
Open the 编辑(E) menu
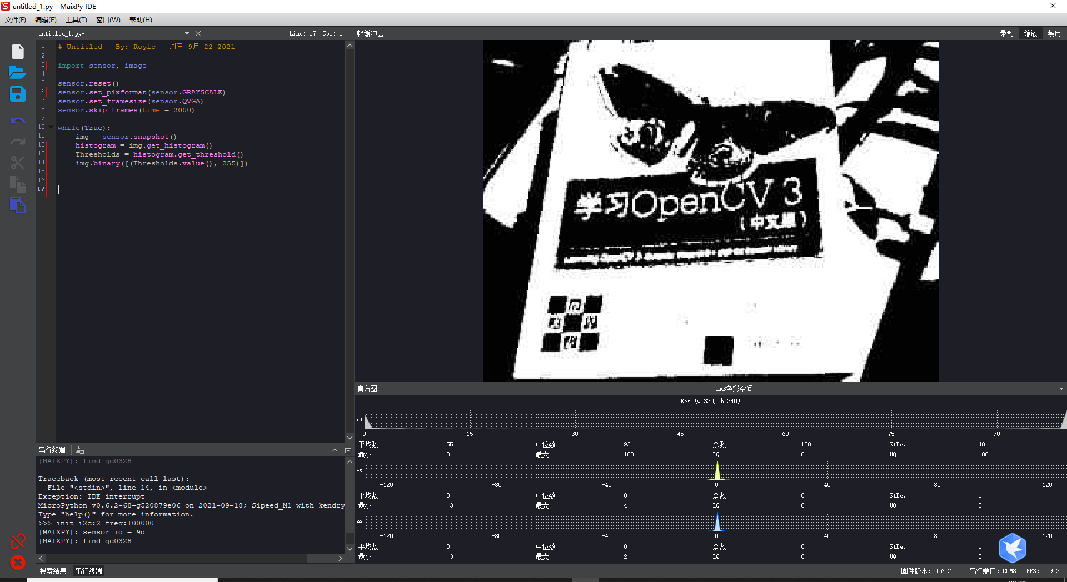click(x=46, y=20)
